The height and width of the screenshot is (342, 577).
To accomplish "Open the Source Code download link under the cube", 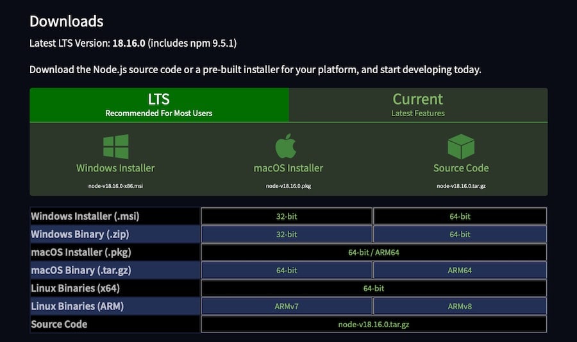I will point(461,168).
